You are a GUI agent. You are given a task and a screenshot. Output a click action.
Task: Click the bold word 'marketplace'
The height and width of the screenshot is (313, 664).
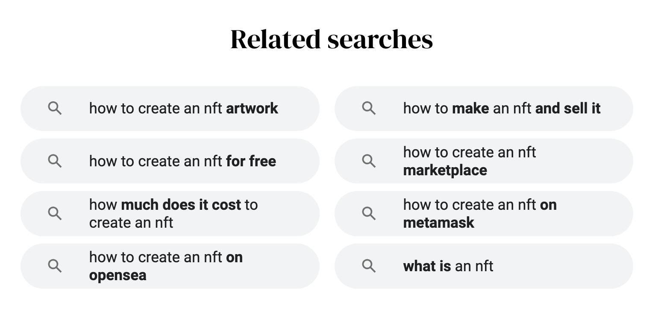445,170
